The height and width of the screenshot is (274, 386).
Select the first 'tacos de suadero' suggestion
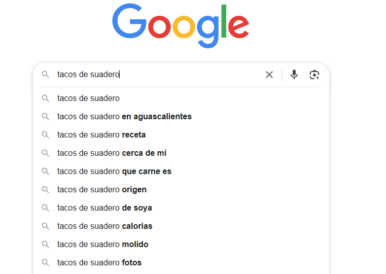[x=88, y=98]
